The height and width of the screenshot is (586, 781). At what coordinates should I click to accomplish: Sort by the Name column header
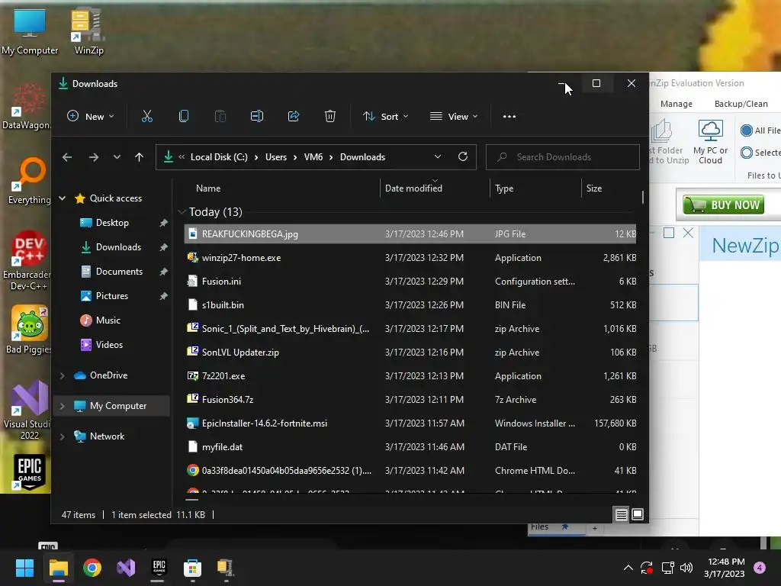click(208, 188)
